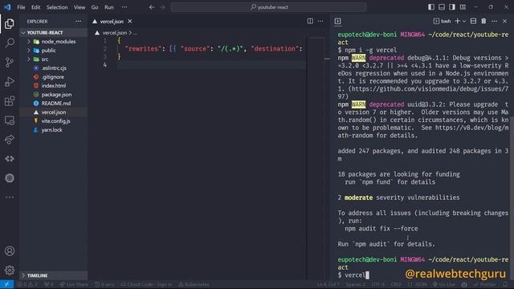Go forward in navigation history
The width and height of the screenshot is (514, 289).
pyautogui.click(x=162, y=7)
